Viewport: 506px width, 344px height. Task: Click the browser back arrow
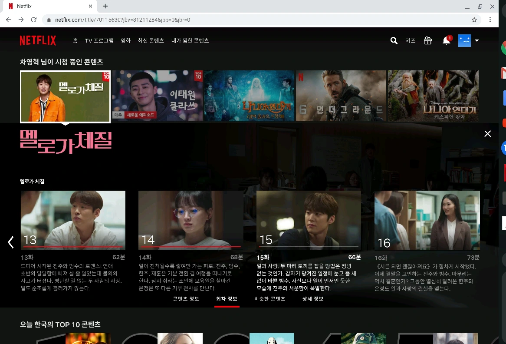[8, 20]
